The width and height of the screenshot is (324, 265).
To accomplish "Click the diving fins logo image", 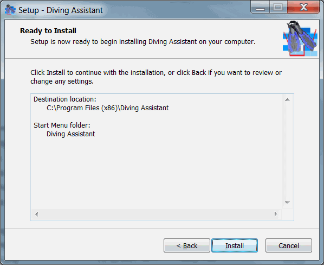I will 300,39.
